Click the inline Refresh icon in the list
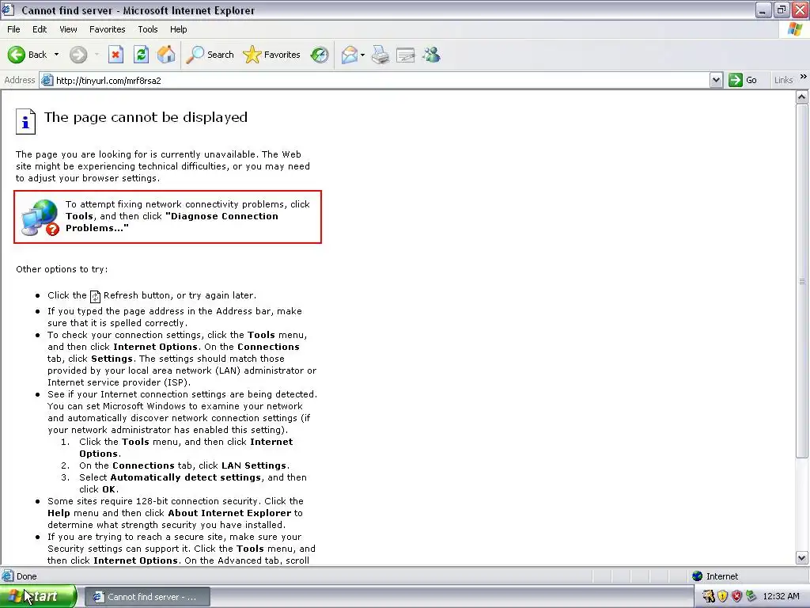Image resolution: width=810 pixels, height=608 pixels. pyautogui.click(x=95, y=296)
